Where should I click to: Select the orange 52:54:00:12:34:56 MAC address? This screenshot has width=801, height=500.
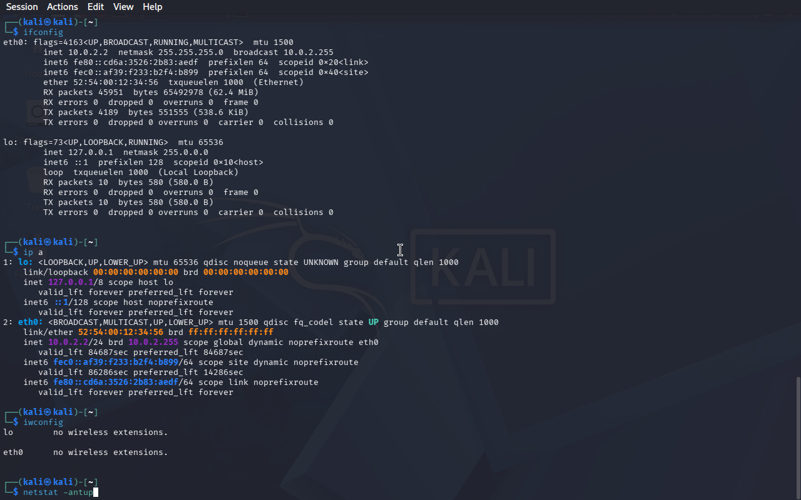click(120, 332)
